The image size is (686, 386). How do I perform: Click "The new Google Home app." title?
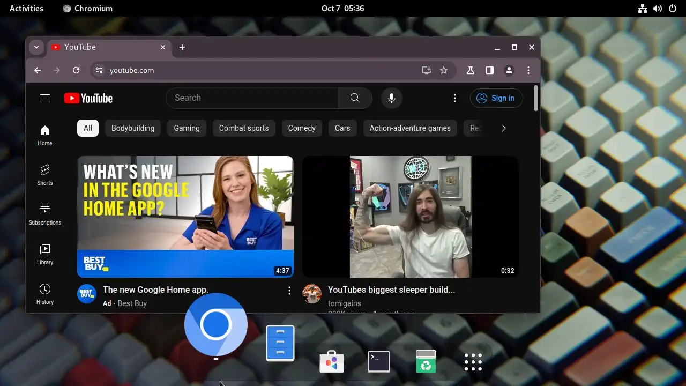(155, 289)
